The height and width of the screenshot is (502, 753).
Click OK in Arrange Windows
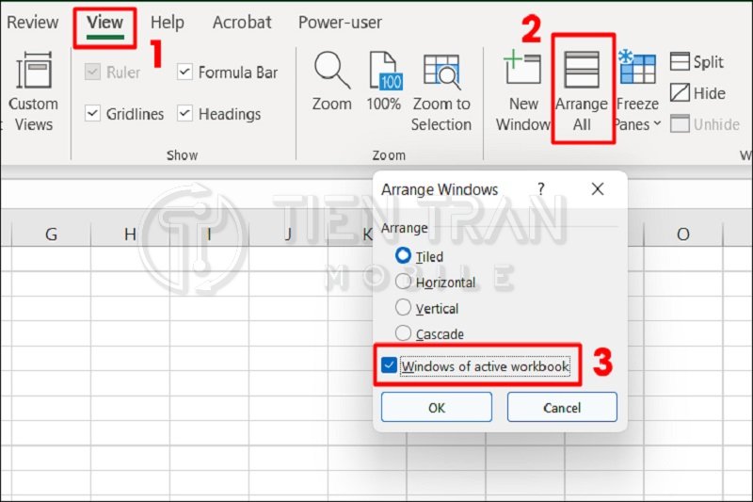click(x=437, y=408)
